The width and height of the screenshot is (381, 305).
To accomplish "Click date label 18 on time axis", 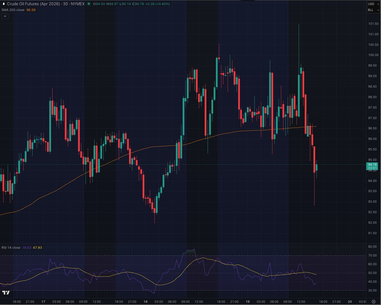I will [x=145, y=302].
